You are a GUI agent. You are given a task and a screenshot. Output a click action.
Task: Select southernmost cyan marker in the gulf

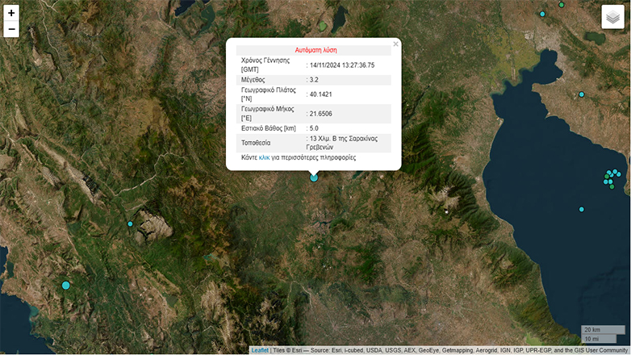[x=581, y=209]
